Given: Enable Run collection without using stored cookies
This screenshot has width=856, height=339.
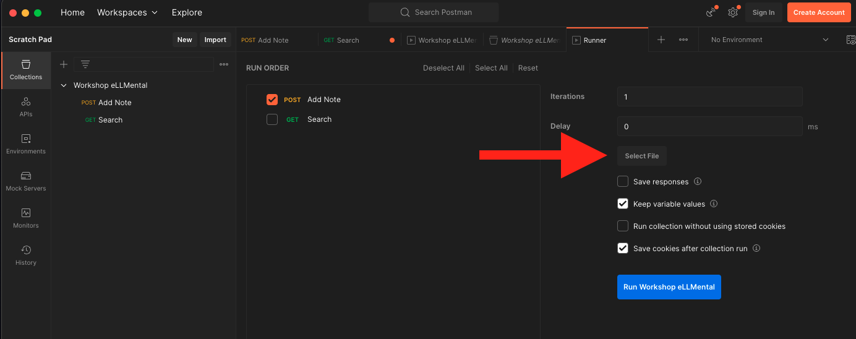Looking at the screenshot, I should point(623,226).
